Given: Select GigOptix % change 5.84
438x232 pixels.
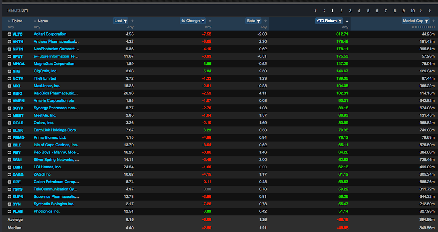Looking at the screenshot, I should pyautogui.click(x=207, y=71).
